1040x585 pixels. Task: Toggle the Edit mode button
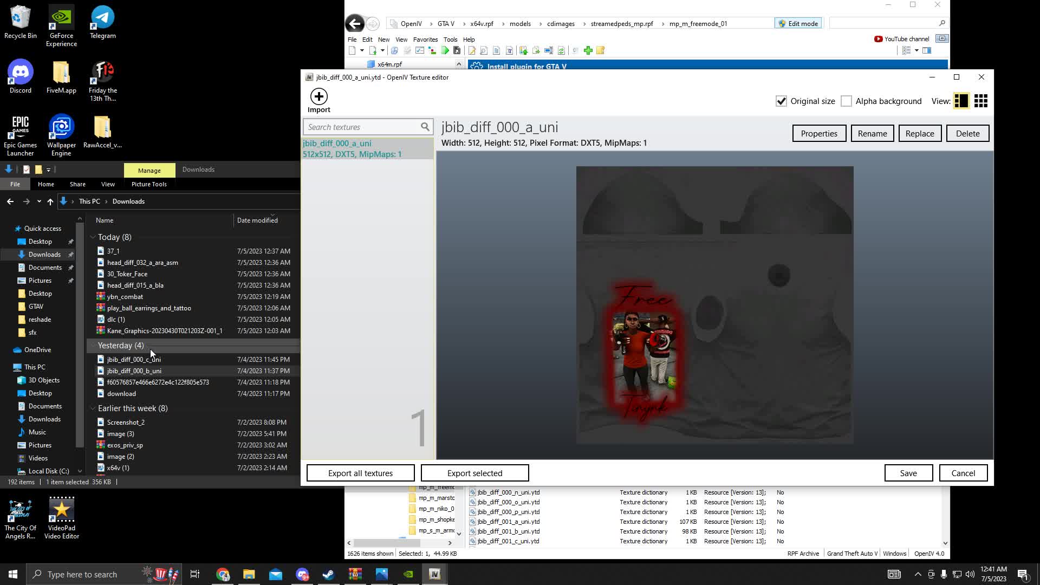(798, 24)
